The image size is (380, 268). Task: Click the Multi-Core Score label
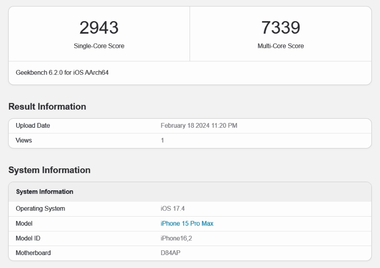281,46
